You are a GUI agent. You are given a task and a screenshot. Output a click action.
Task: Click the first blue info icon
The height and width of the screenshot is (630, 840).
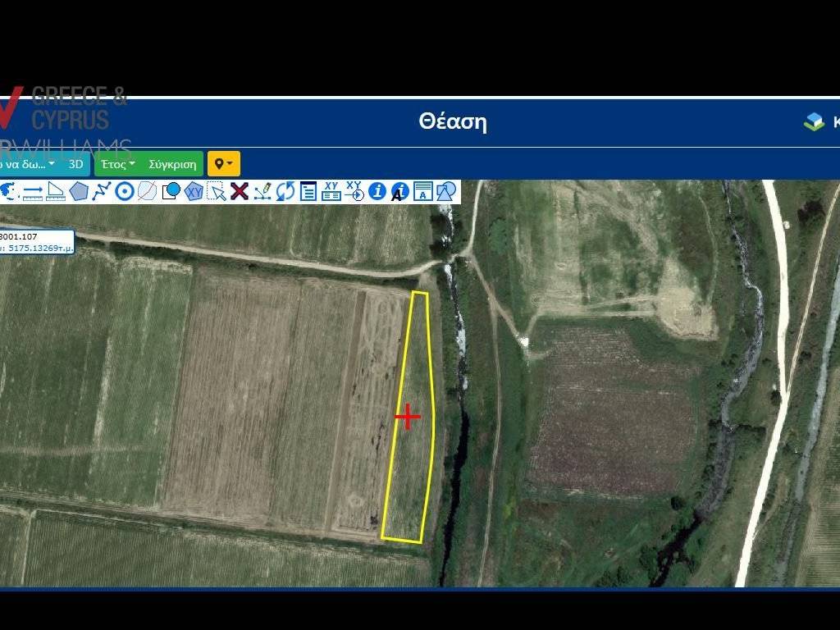coord(377,192)
